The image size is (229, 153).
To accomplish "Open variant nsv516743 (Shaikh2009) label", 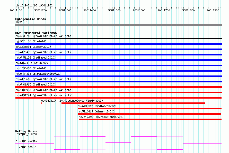I will point(32,63).
